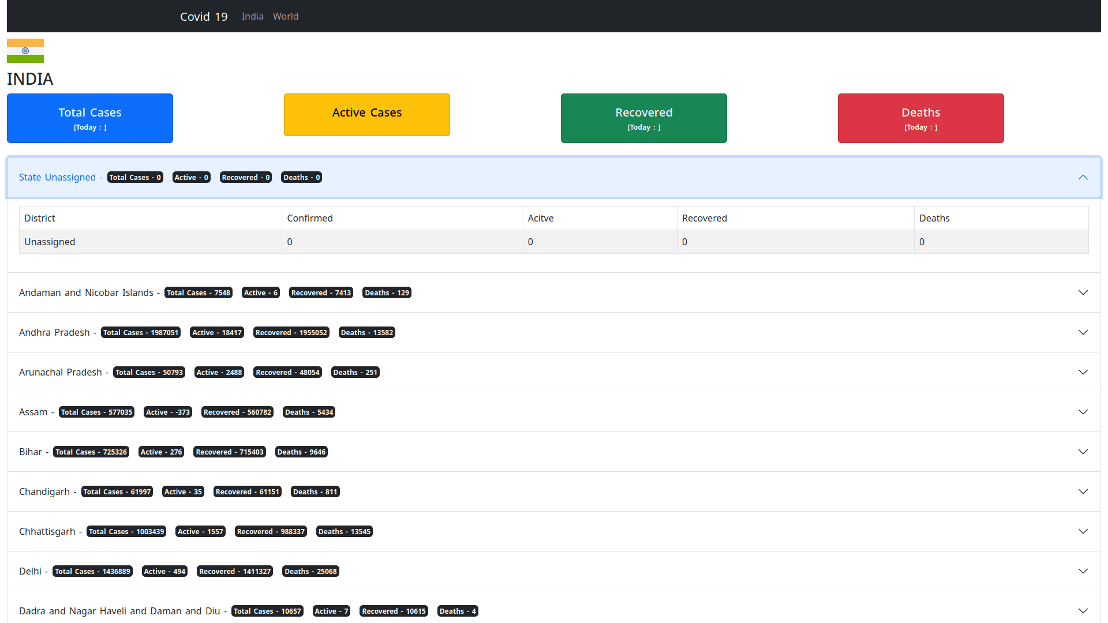Click the Active - 35 badge for Chandigarh
Image resolution: width=1108 pixels, height=623 pixels.
coord(183,491)
